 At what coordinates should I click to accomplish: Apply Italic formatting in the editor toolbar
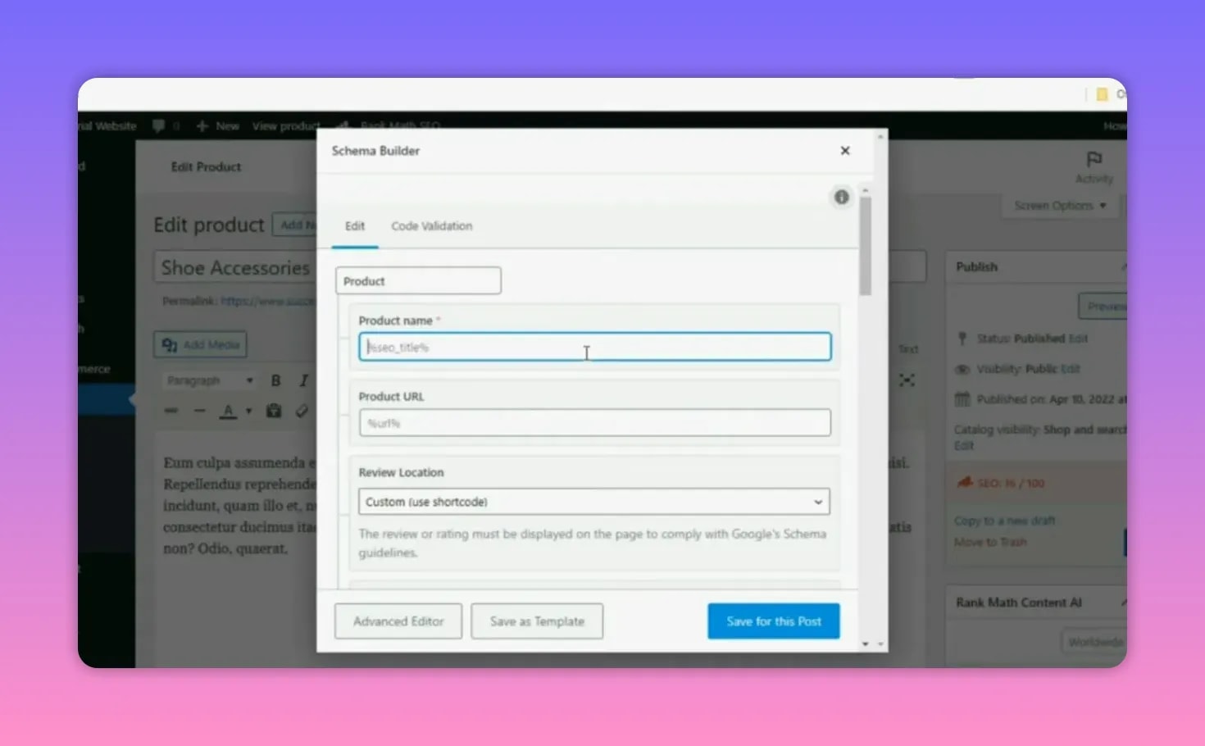click(302, 380)
